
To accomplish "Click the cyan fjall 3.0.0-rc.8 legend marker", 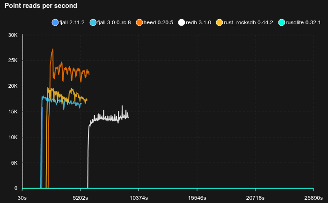I will [x=94, y=22].
